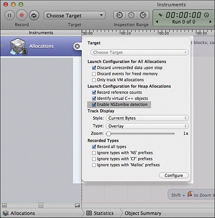
Task: Toggle Identify virtual C++ objects checkbox
Action: pyautogui.click(x=94, y=99)
